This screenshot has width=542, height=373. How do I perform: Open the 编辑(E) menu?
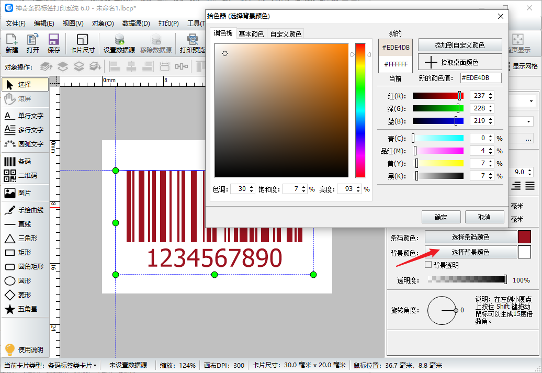tap(44, 24)
